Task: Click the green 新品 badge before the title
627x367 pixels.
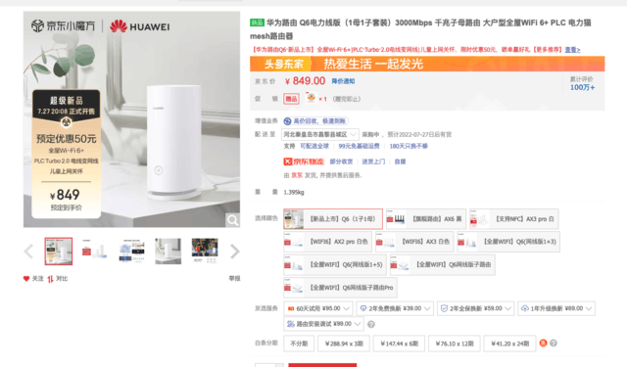Action: coord(257,23)
